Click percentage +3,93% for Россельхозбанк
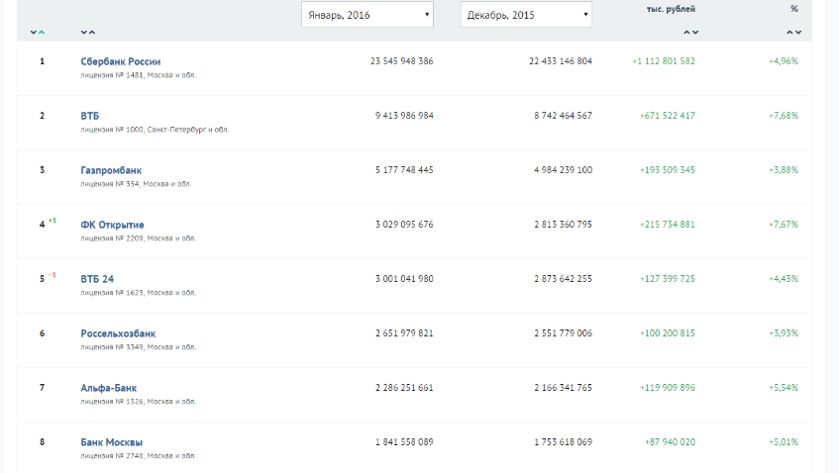 coord(784,333)
